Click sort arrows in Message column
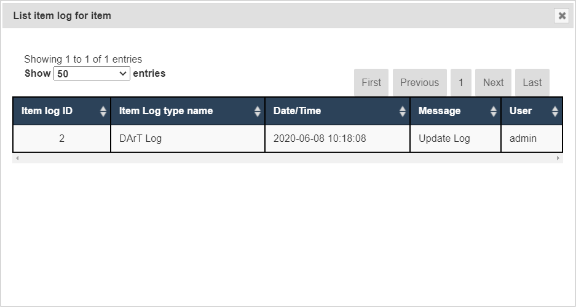The width and height of the screenshot is (576, 307). point(494,112)
